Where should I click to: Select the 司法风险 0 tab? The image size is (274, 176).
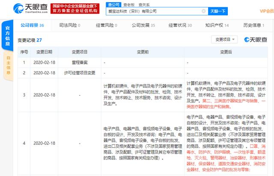[x=69, y=25]
